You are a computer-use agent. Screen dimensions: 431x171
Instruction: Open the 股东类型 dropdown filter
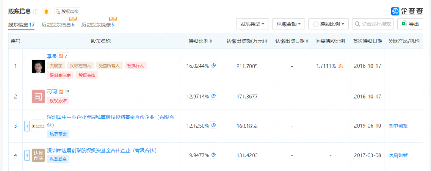[252, 24]
